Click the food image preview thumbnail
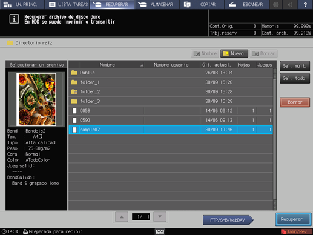This screenshot has height=235, width=313. tap(37, 99)
